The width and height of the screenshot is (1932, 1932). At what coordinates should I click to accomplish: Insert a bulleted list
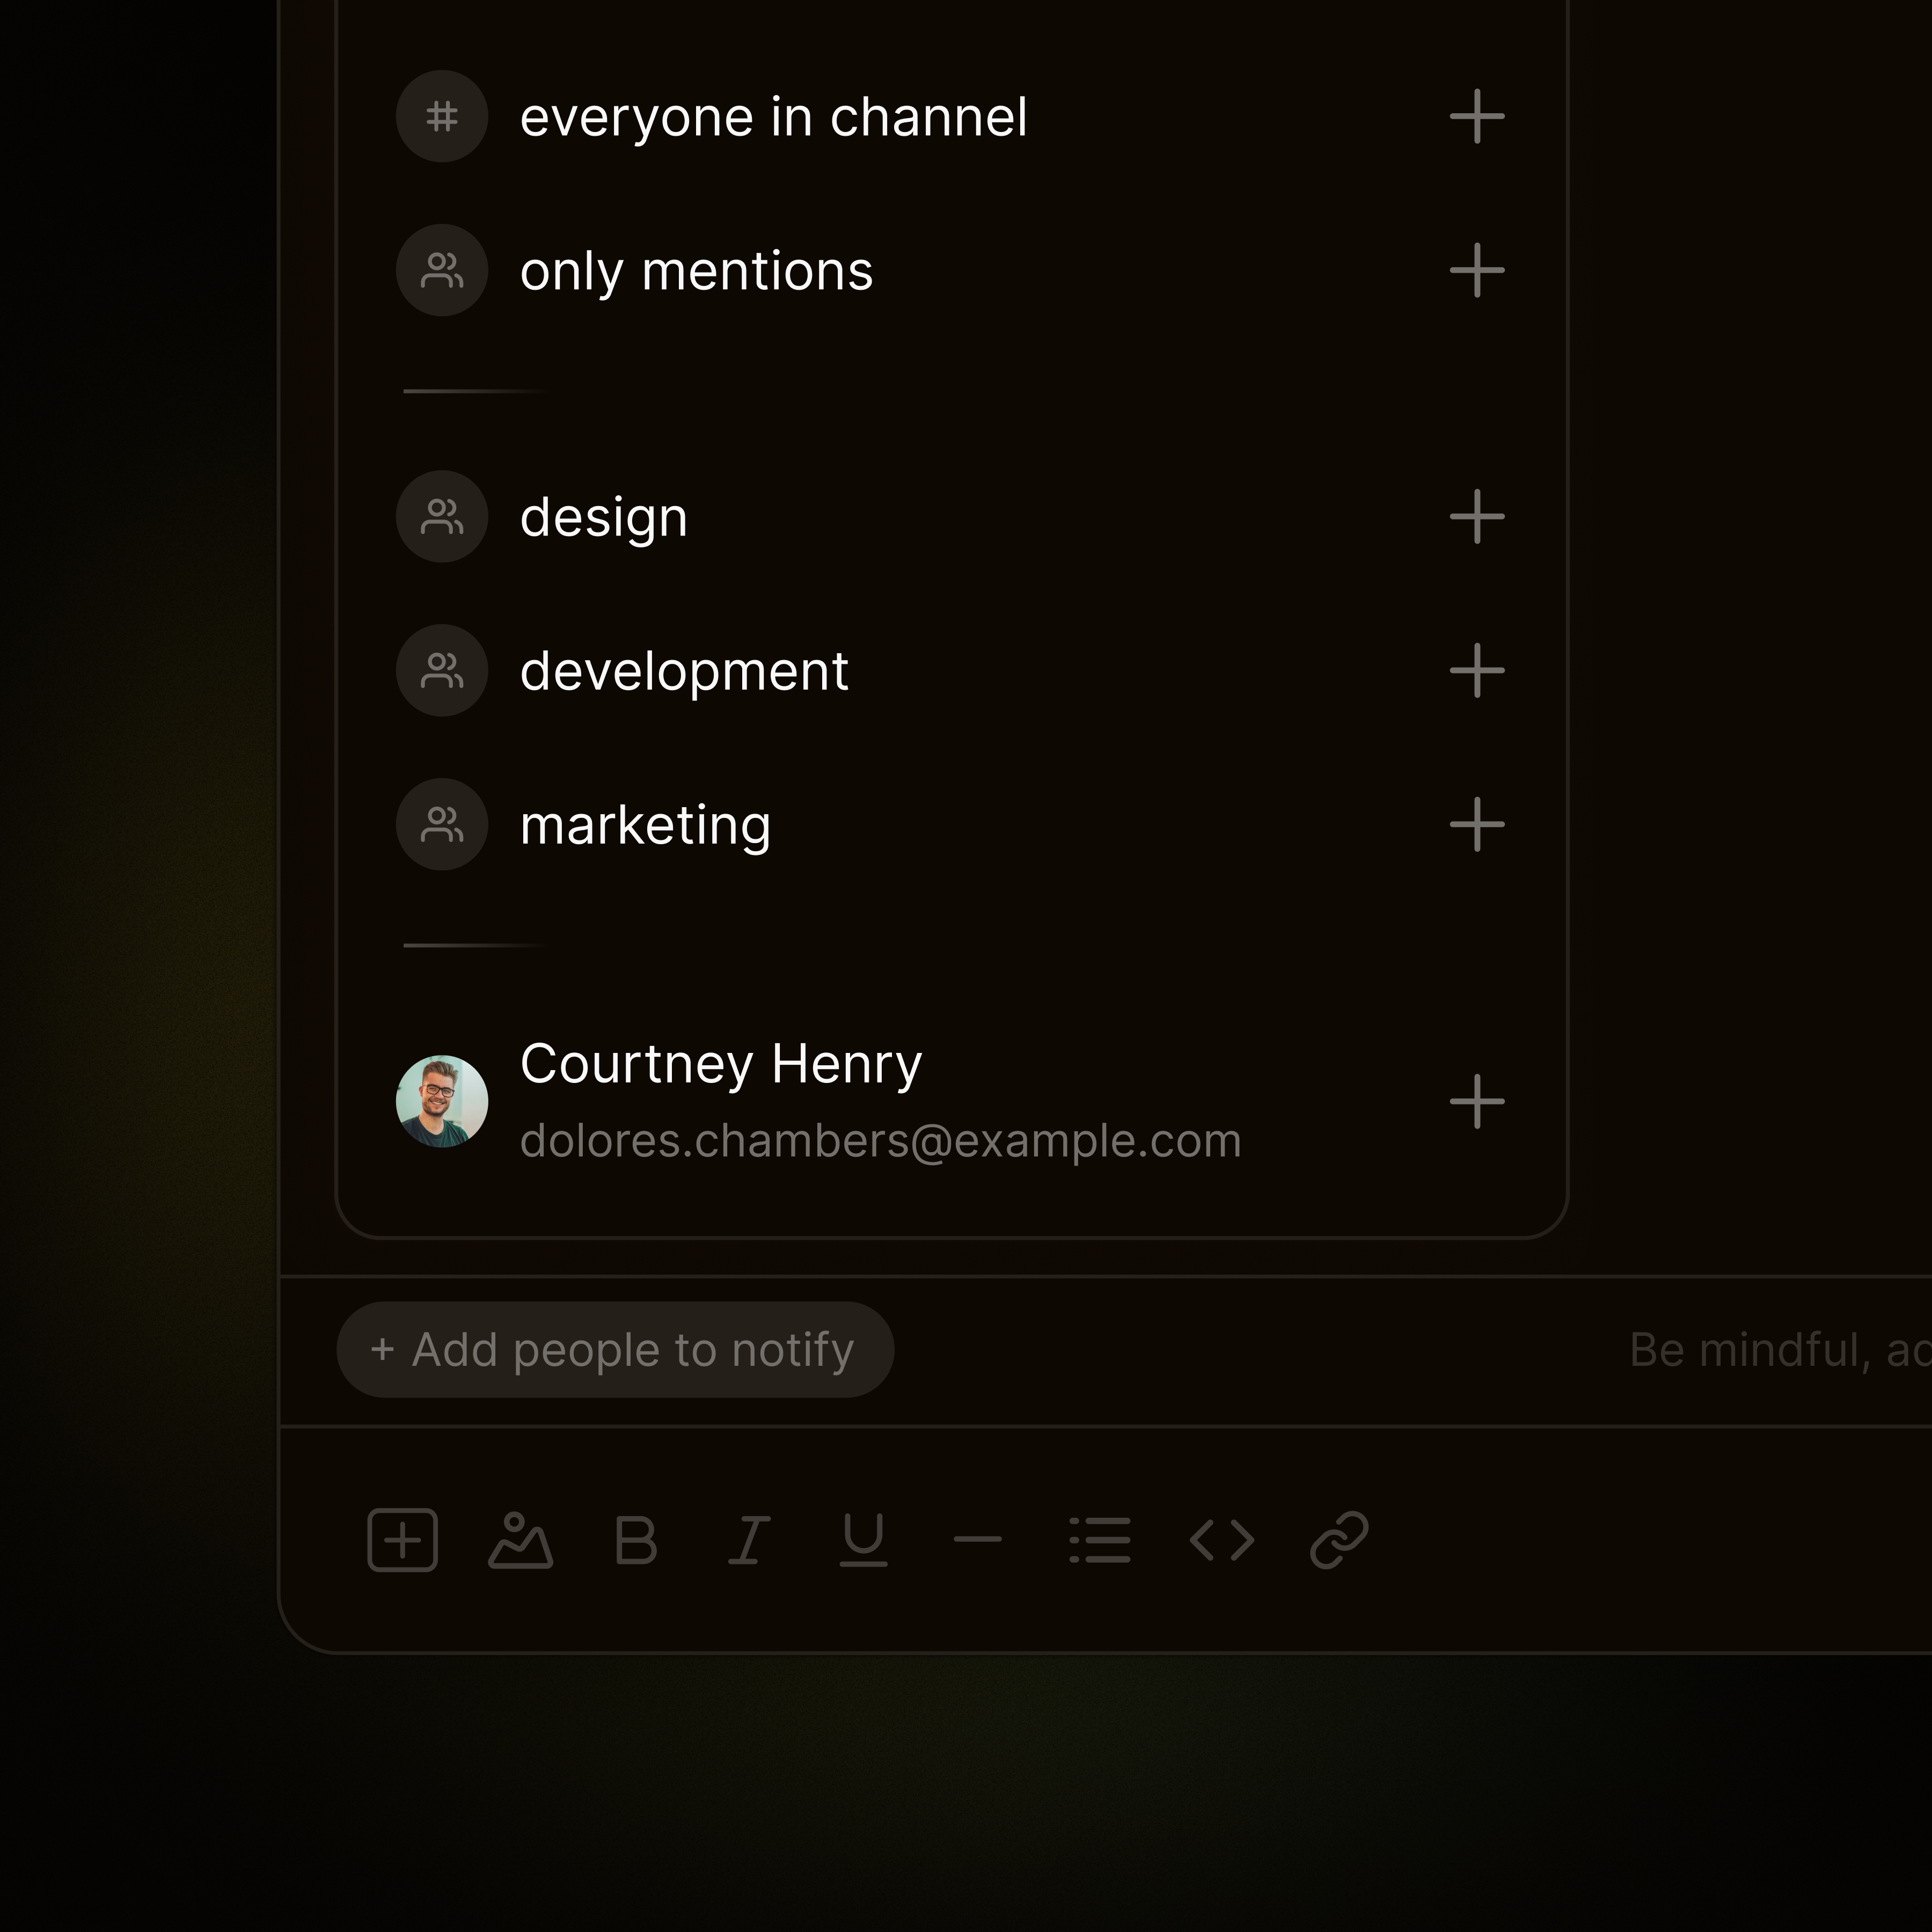pos(1100,1540)
